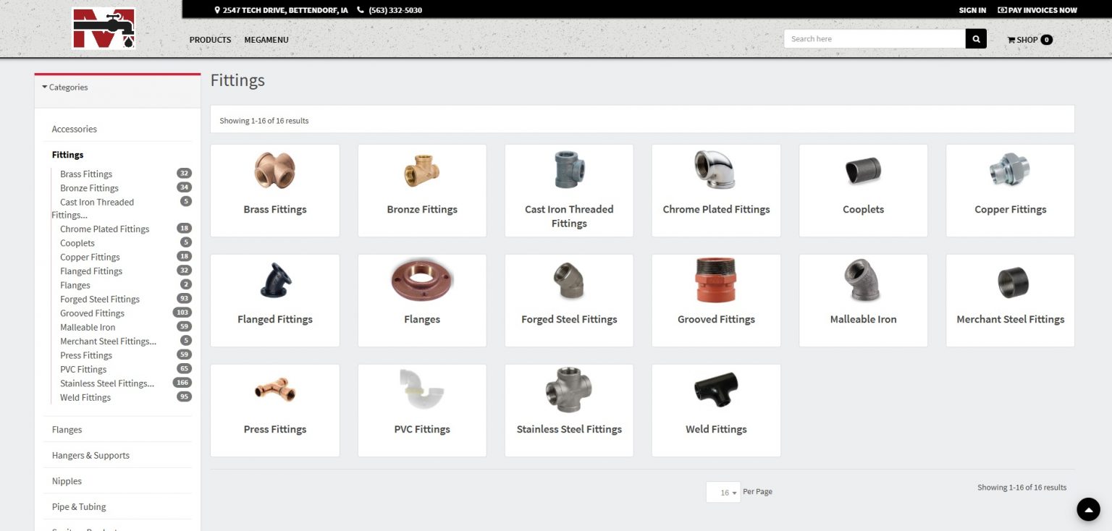Click the company faucet logo
This screenshot has width=1112, height=531.
104,29
